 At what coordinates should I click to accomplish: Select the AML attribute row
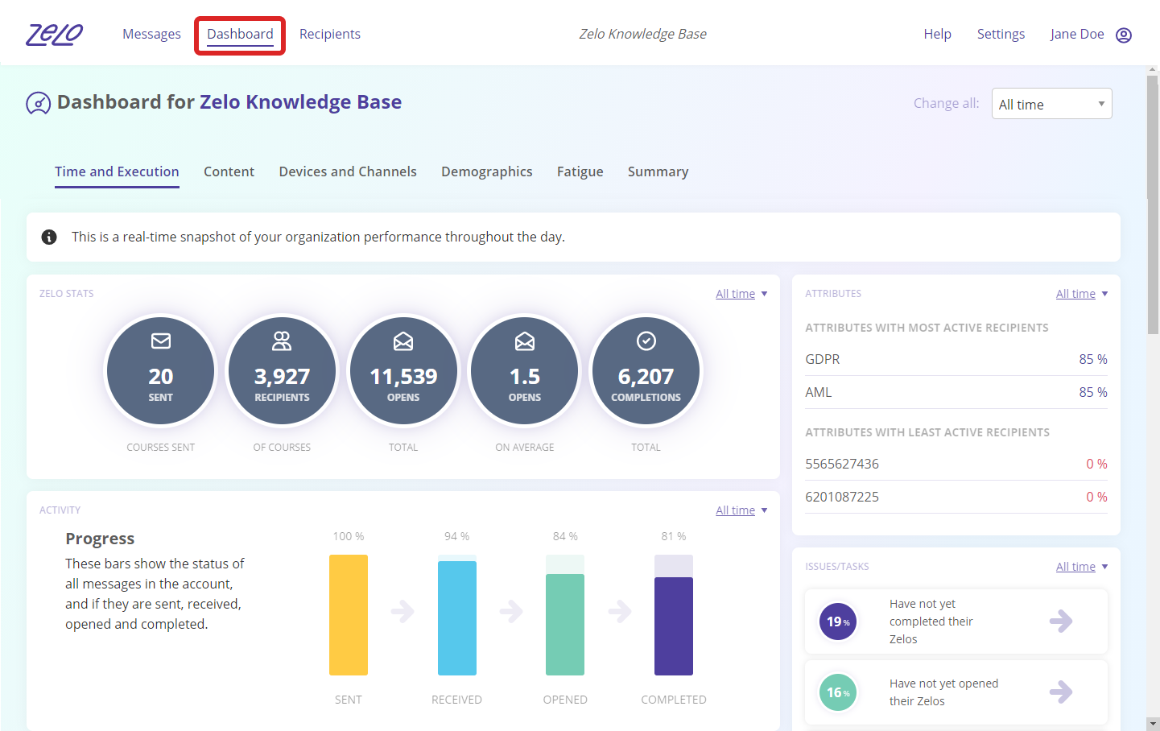coord(956,392)
